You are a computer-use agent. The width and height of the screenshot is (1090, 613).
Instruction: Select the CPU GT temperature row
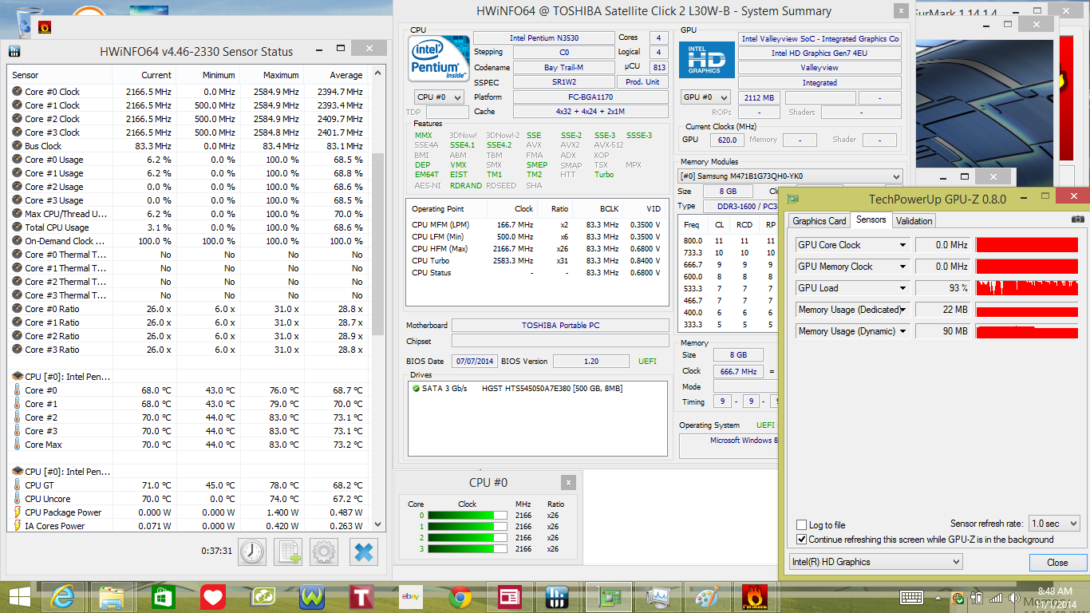click(188, 485)
